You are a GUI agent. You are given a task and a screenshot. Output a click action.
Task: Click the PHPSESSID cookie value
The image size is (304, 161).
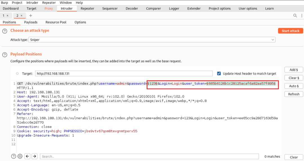(111, 131)
